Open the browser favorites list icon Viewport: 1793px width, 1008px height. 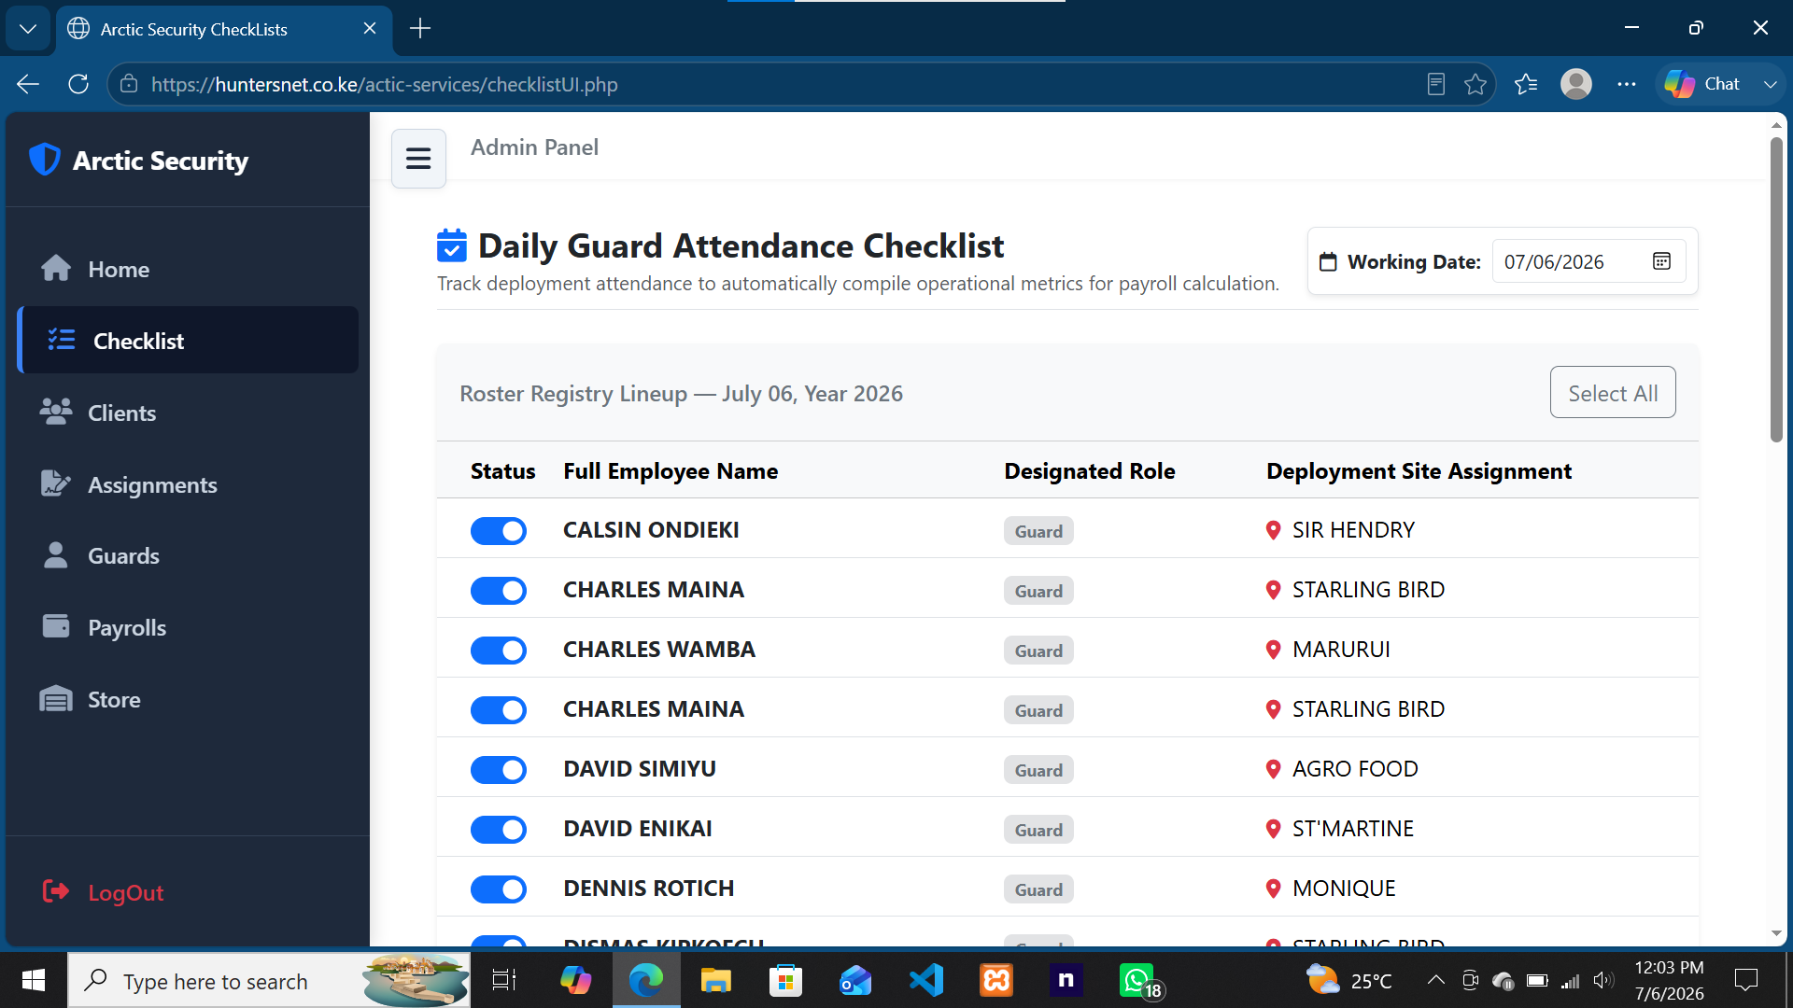click(x=1526, y=84)
